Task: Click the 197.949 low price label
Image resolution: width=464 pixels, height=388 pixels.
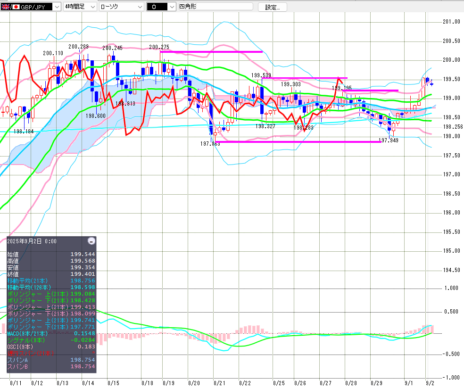Action: coord(389,140)
